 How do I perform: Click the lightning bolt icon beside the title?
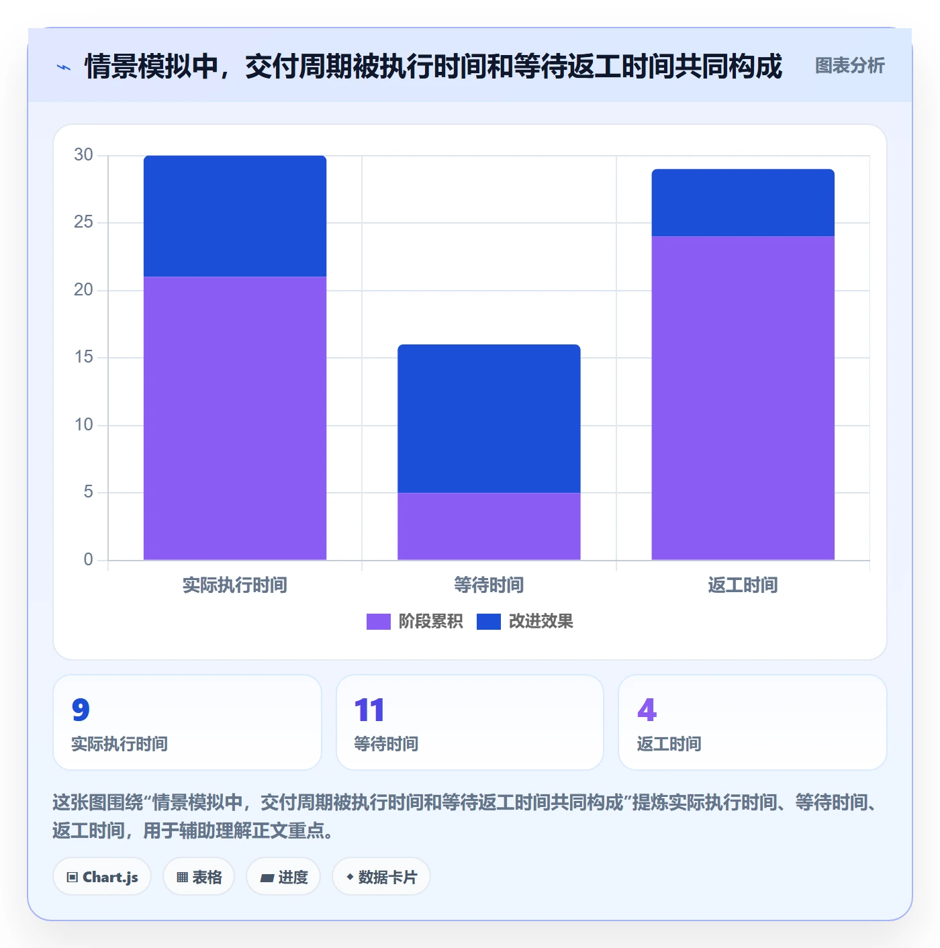pos(64,67)
